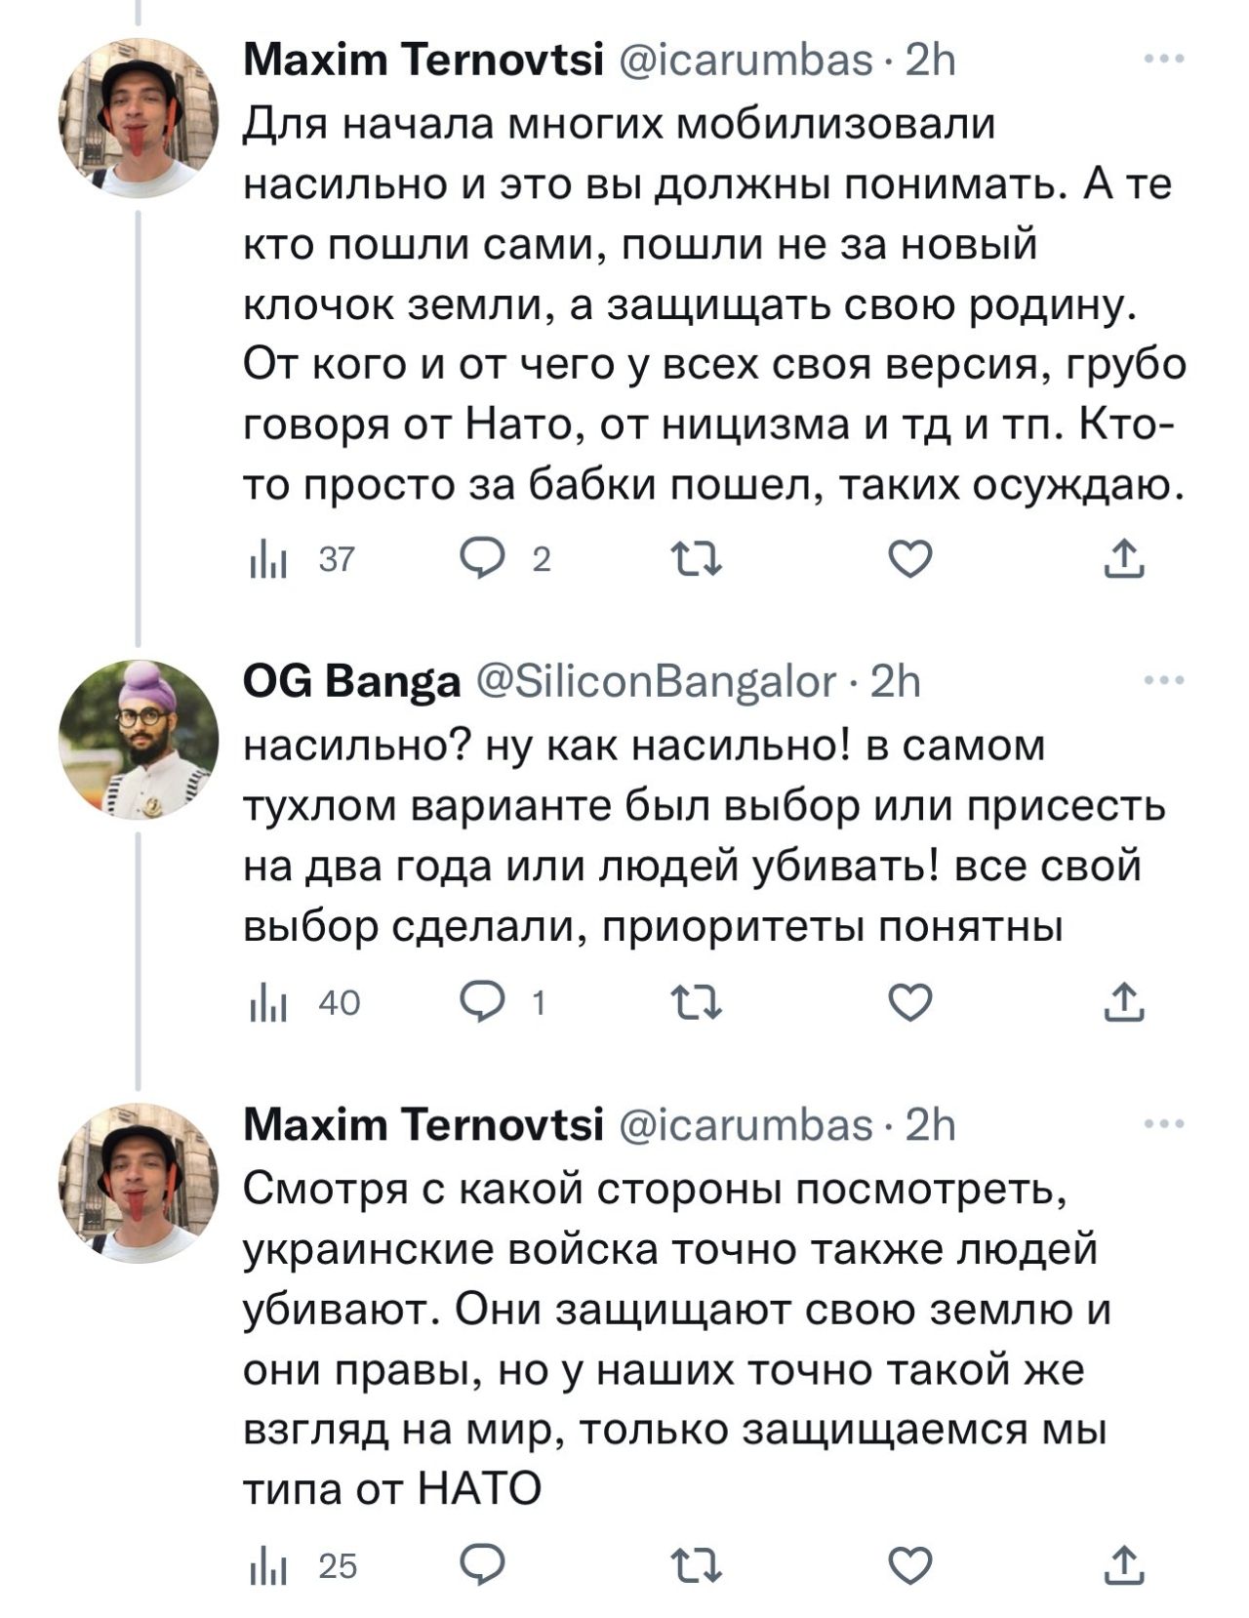
Task: View analytics showing 40 views
Action: click(304, 1002)
